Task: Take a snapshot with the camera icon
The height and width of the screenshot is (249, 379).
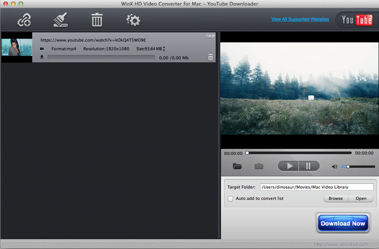Action: [x=259, y=166]
